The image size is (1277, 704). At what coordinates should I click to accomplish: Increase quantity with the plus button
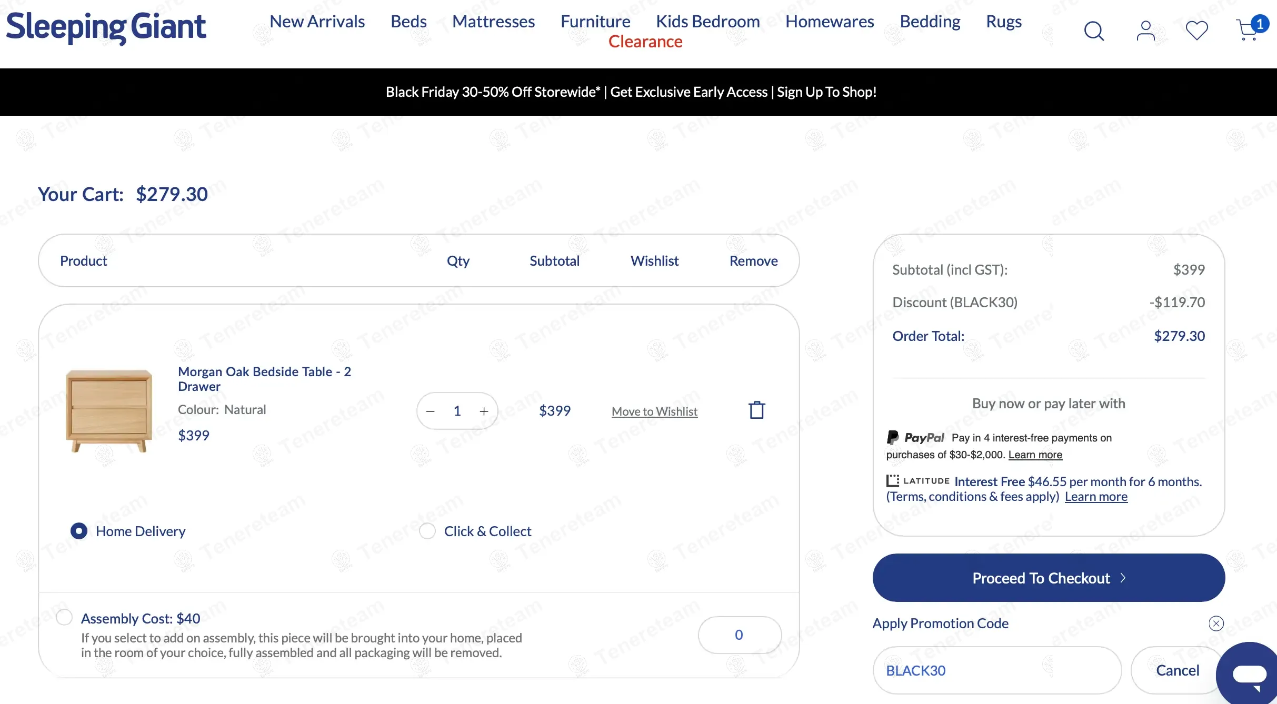[x=484, y=411]
